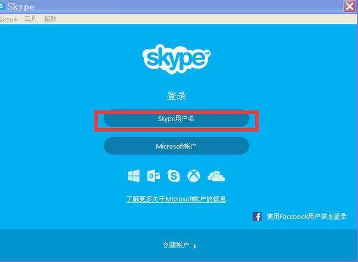Screen dimensions: 358x262
Task: Click the Skype用户名 sign-in button
Action: (x=176, y=119)
